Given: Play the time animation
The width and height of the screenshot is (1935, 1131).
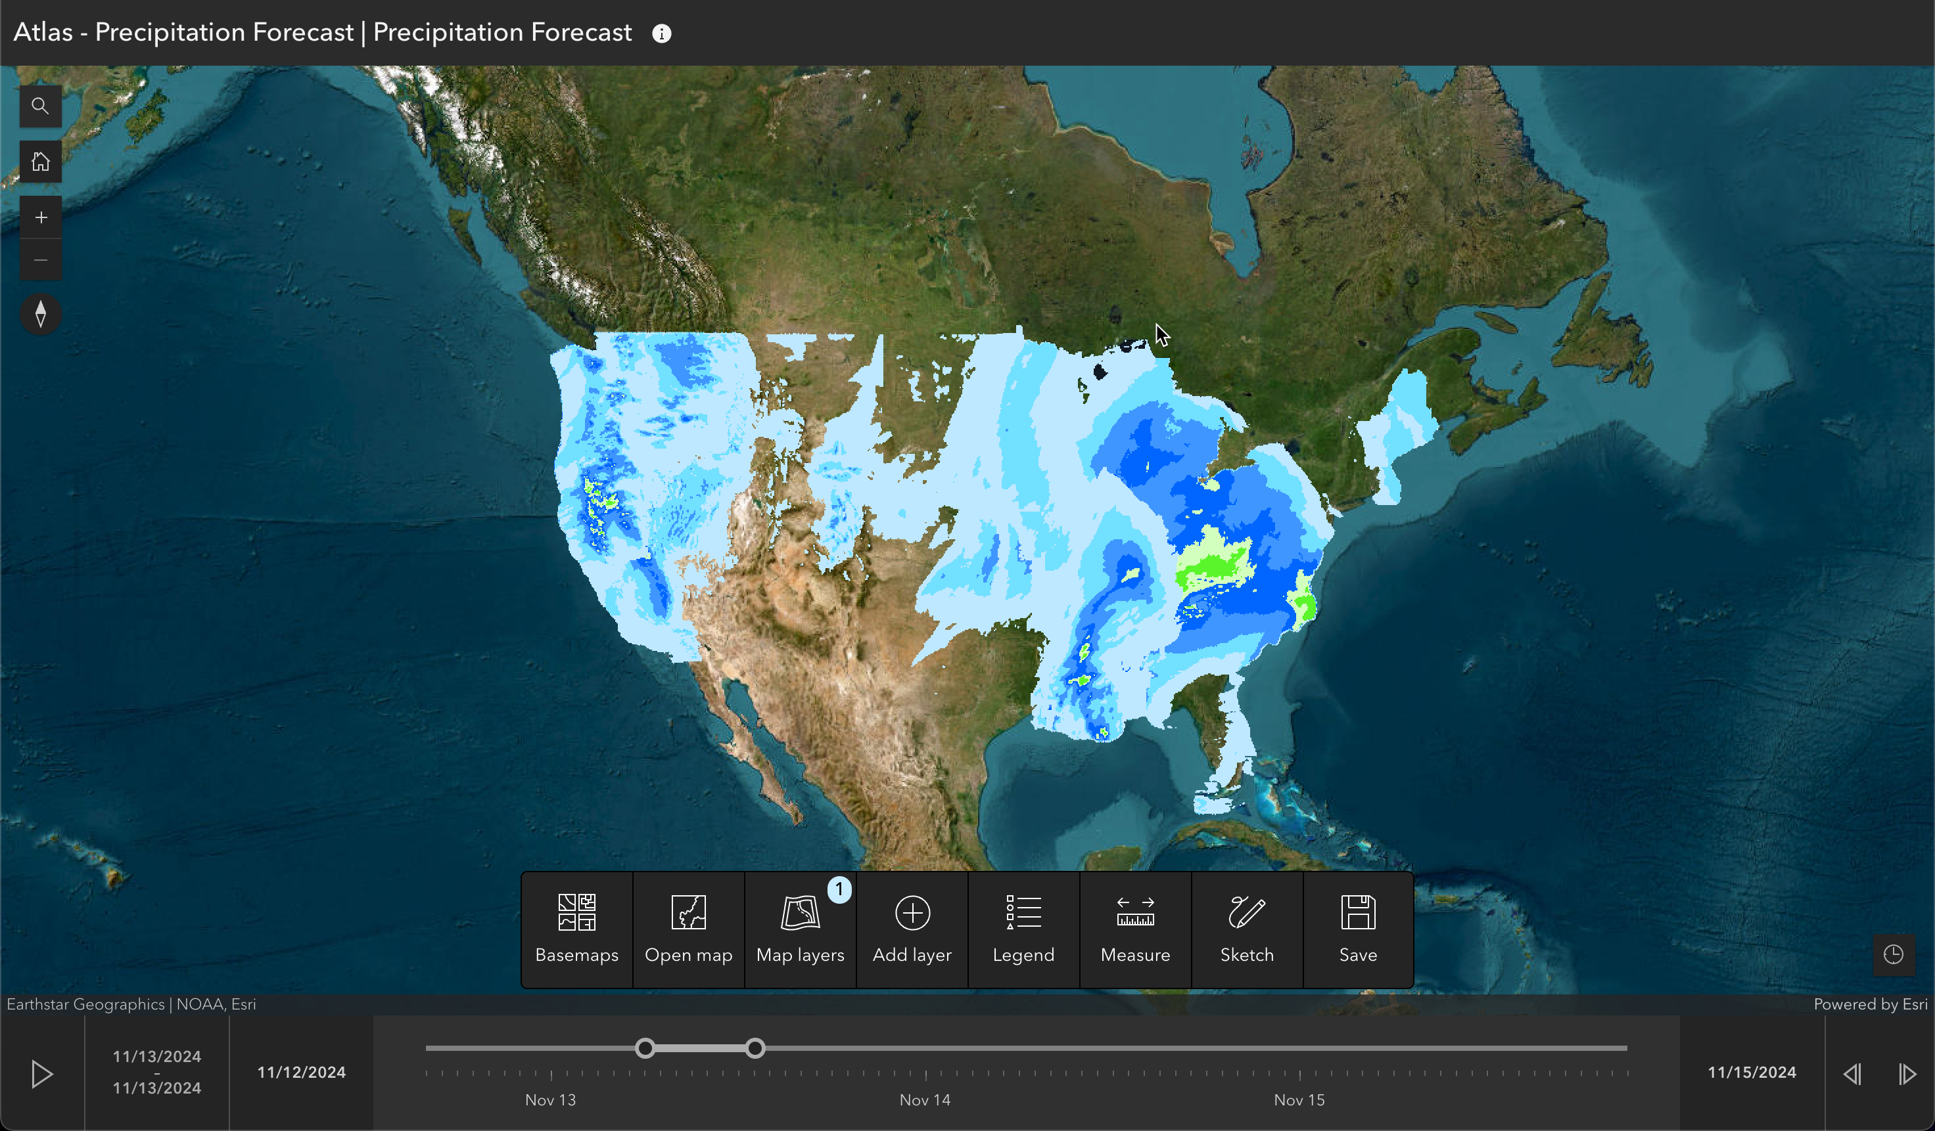Looking at the screenshot, I should 42,1073.
